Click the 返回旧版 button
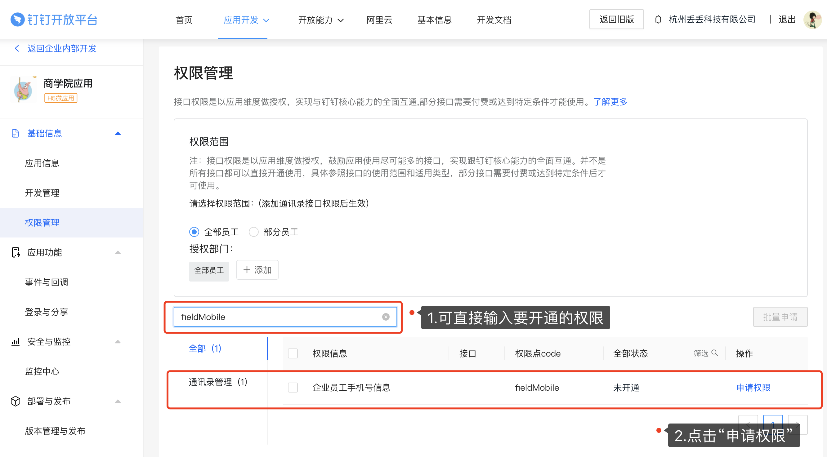 click(x=616, y=20)
